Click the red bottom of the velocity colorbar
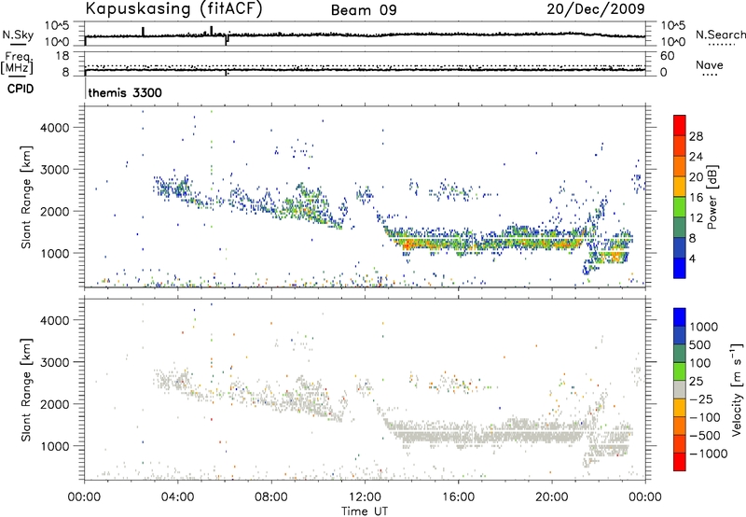This screenshot has width=746, height=517. tap(680, 462)
